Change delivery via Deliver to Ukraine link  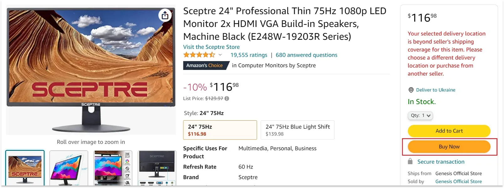click(x=436, y=90)
